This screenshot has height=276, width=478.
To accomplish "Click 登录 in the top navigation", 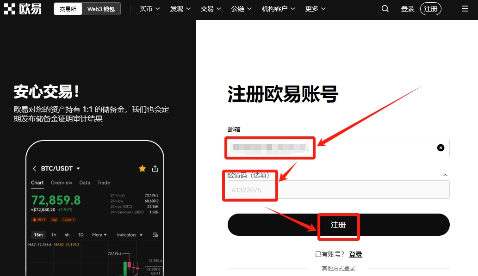I will pos(408,9).
